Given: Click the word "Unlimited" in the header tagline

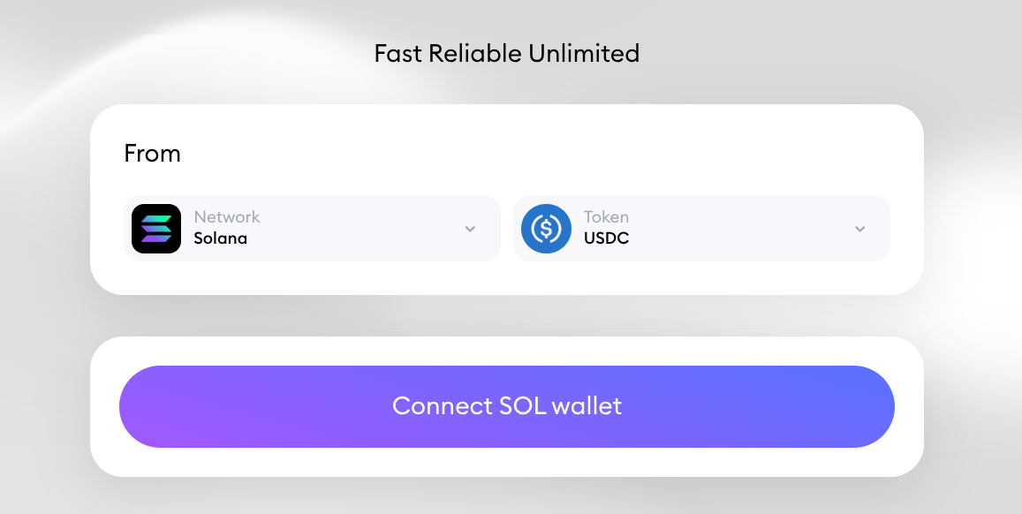Looking at the screenshot, I should [x=584, y=54].
